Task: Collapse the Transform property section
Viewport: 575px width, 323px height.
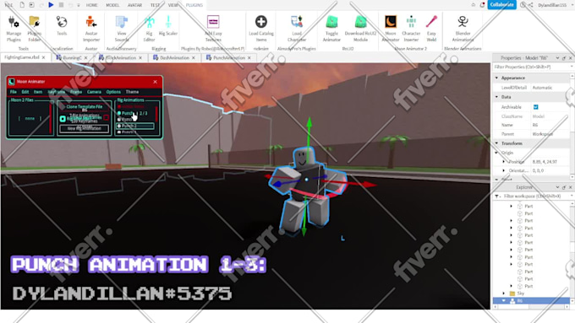Action: [x=497, y=143]
